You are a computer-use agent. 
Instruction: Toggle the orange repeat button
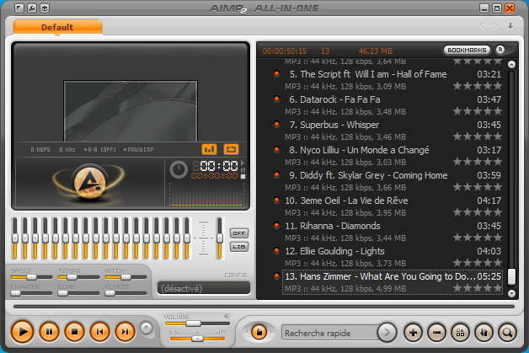231,149
